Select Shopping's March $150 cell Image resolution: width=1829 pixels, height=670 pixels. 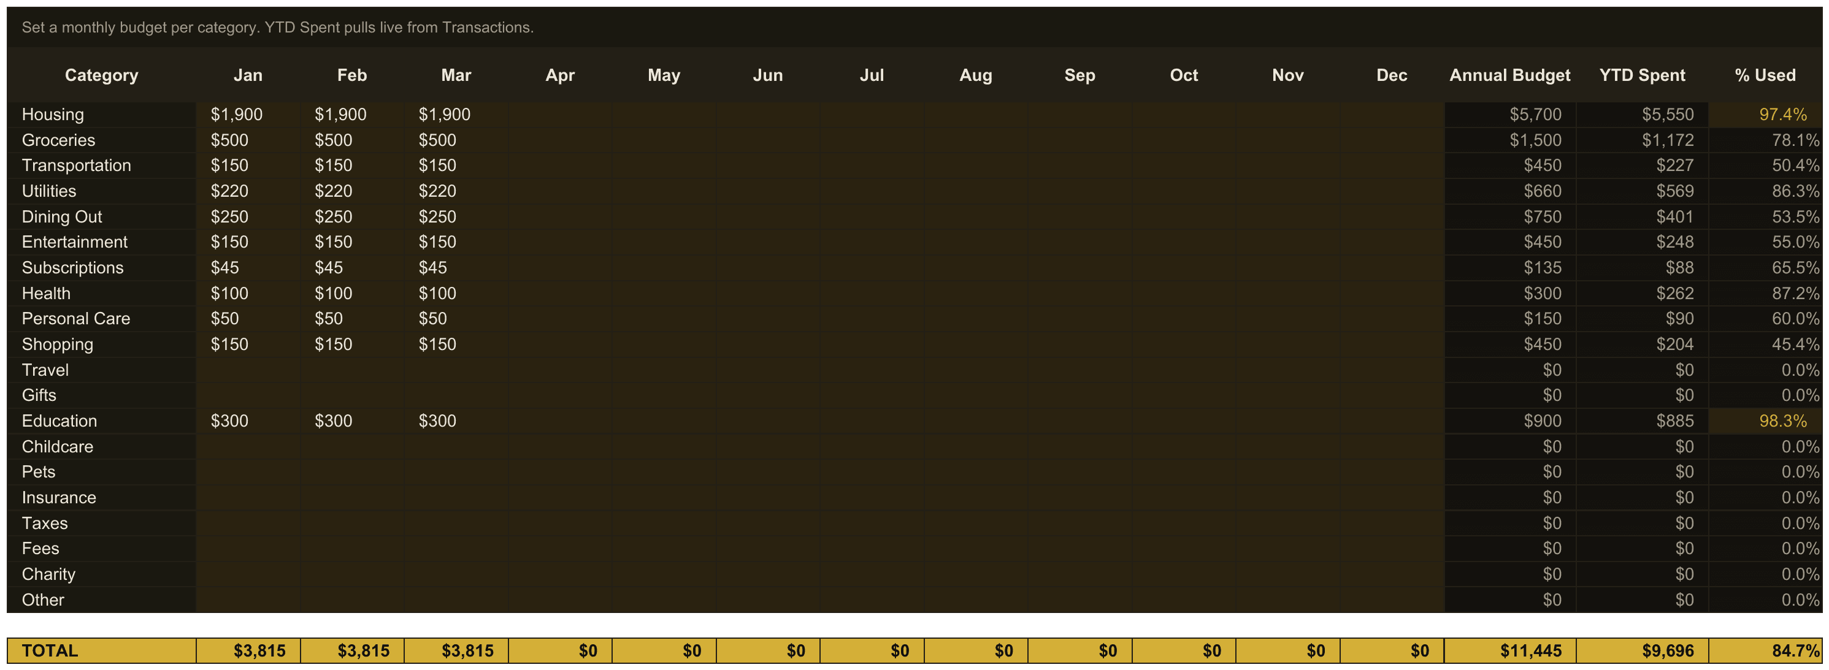tap(456, 345)
